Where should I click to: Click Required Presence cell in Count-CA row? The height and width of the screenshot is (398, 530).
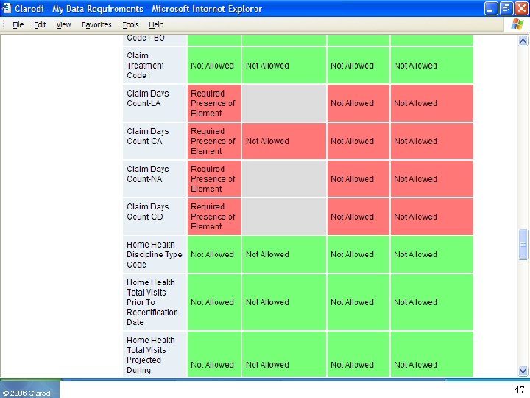tap(215, 141)
